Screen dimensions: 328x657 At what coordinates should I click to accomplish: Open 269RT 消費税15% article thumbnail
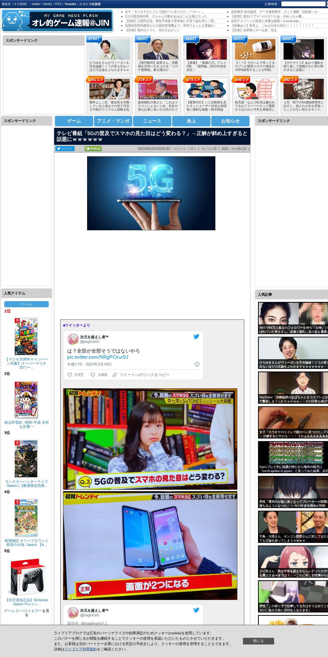click(x=158, y=49)
